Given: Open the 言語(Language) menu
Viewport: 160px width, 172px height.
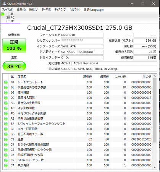Looking at the screenshot, I should (94, 10).
